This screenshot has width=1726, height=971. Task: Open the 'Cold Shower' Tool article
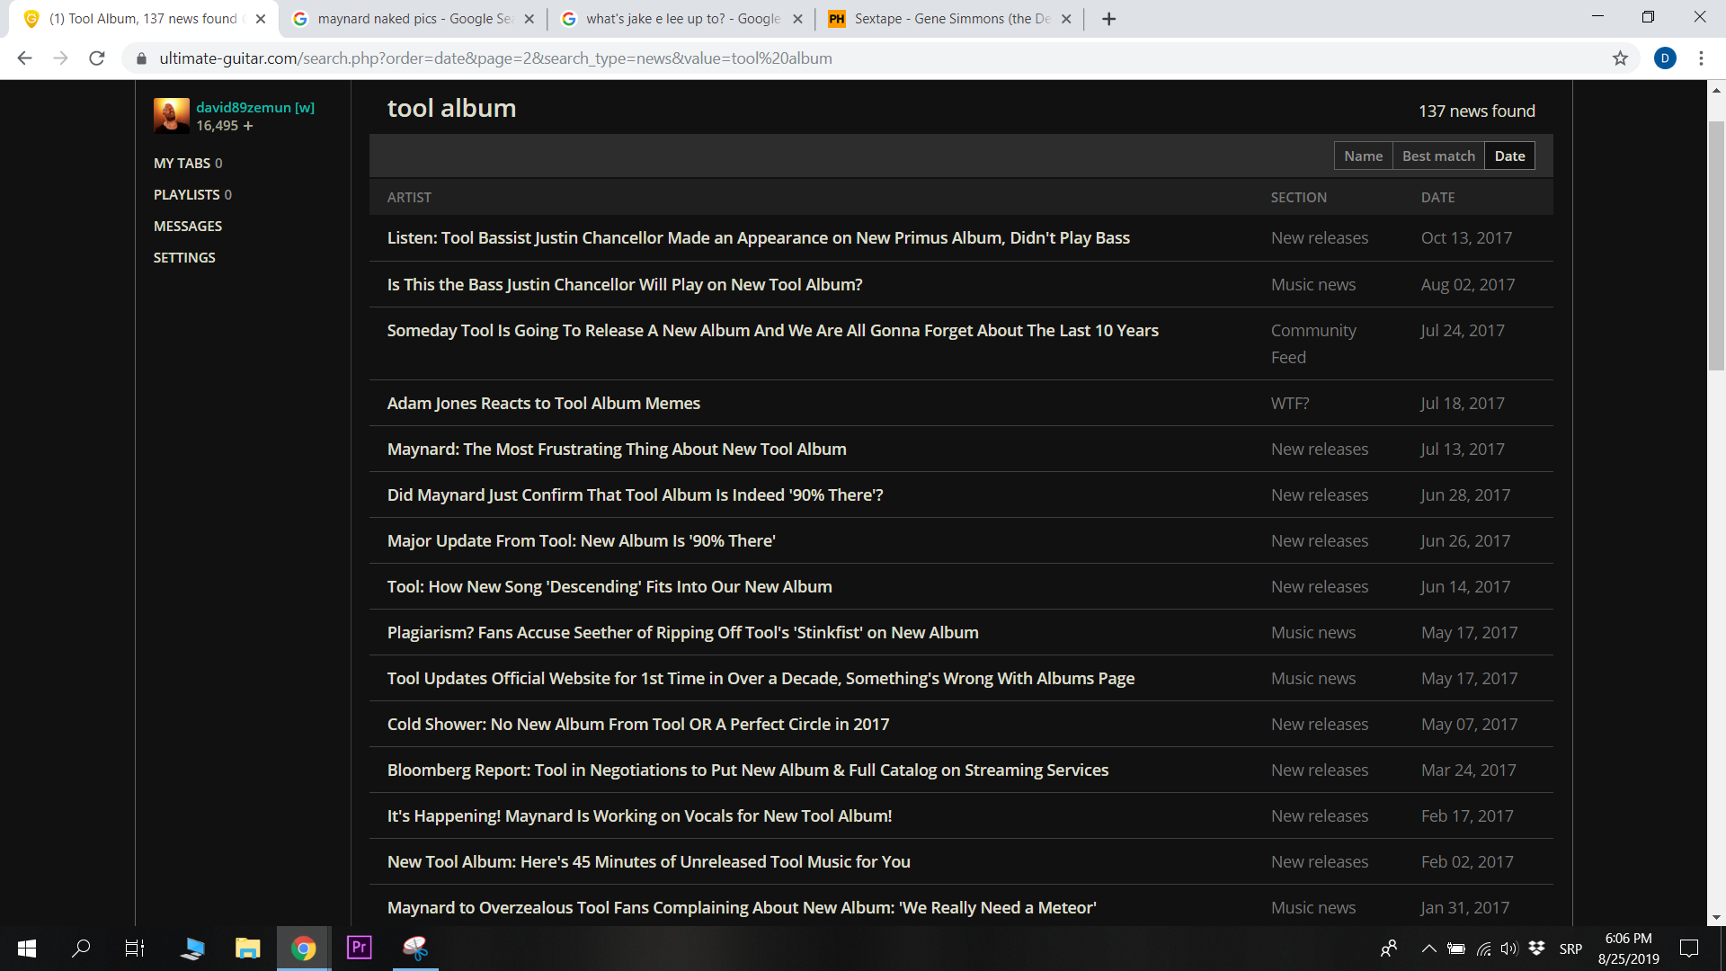tap(637, 724)
